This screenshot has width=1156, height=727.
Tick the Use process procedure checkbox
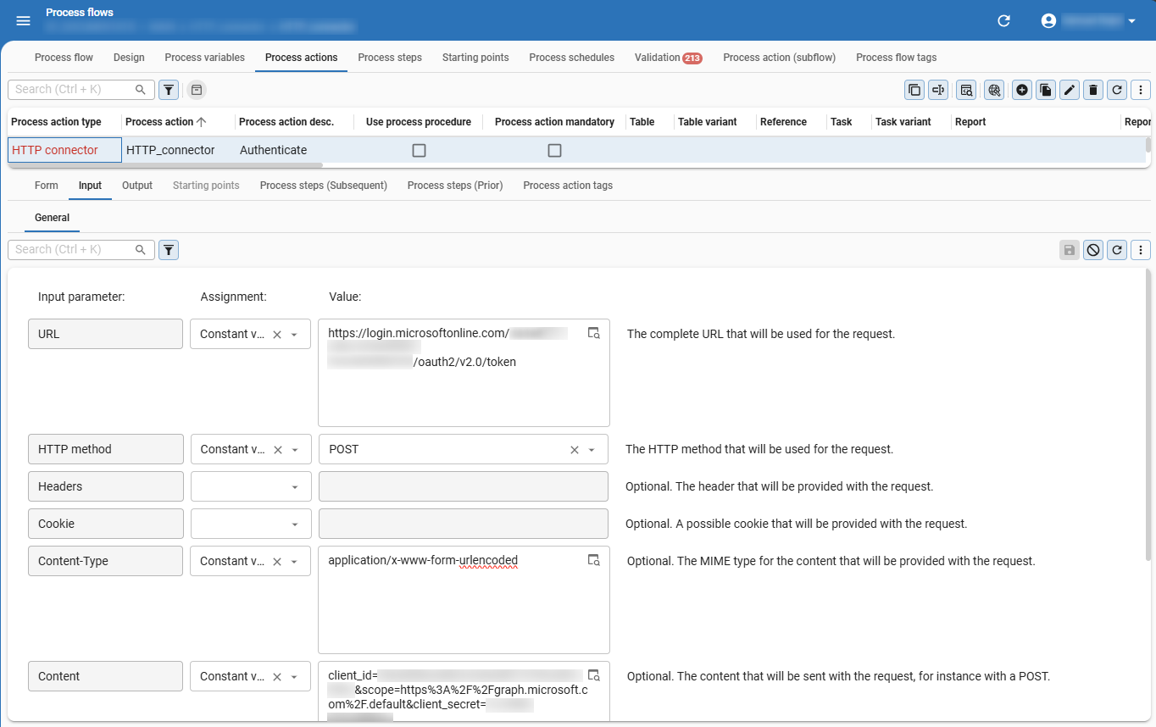(x=419, y=151)
